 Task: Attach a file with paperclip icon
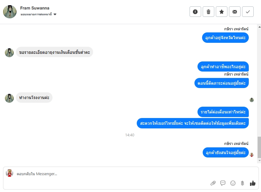click(x=213, y=183)
